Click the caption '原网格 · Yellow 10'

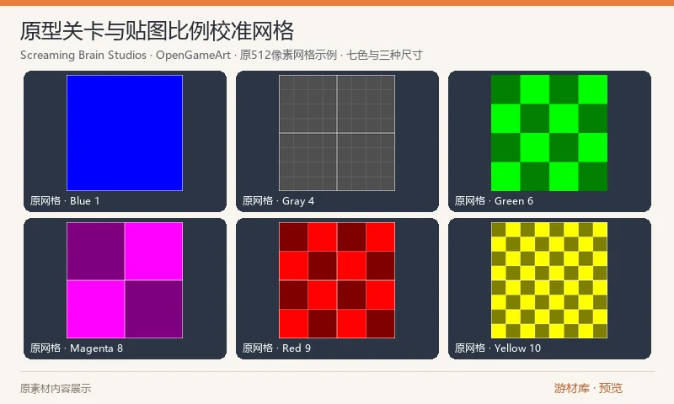point(498,348)
